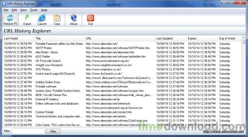Viewport: 248px width, 137px height.
Task: Click the Filter text input box
Action: (x=28, y=131)
